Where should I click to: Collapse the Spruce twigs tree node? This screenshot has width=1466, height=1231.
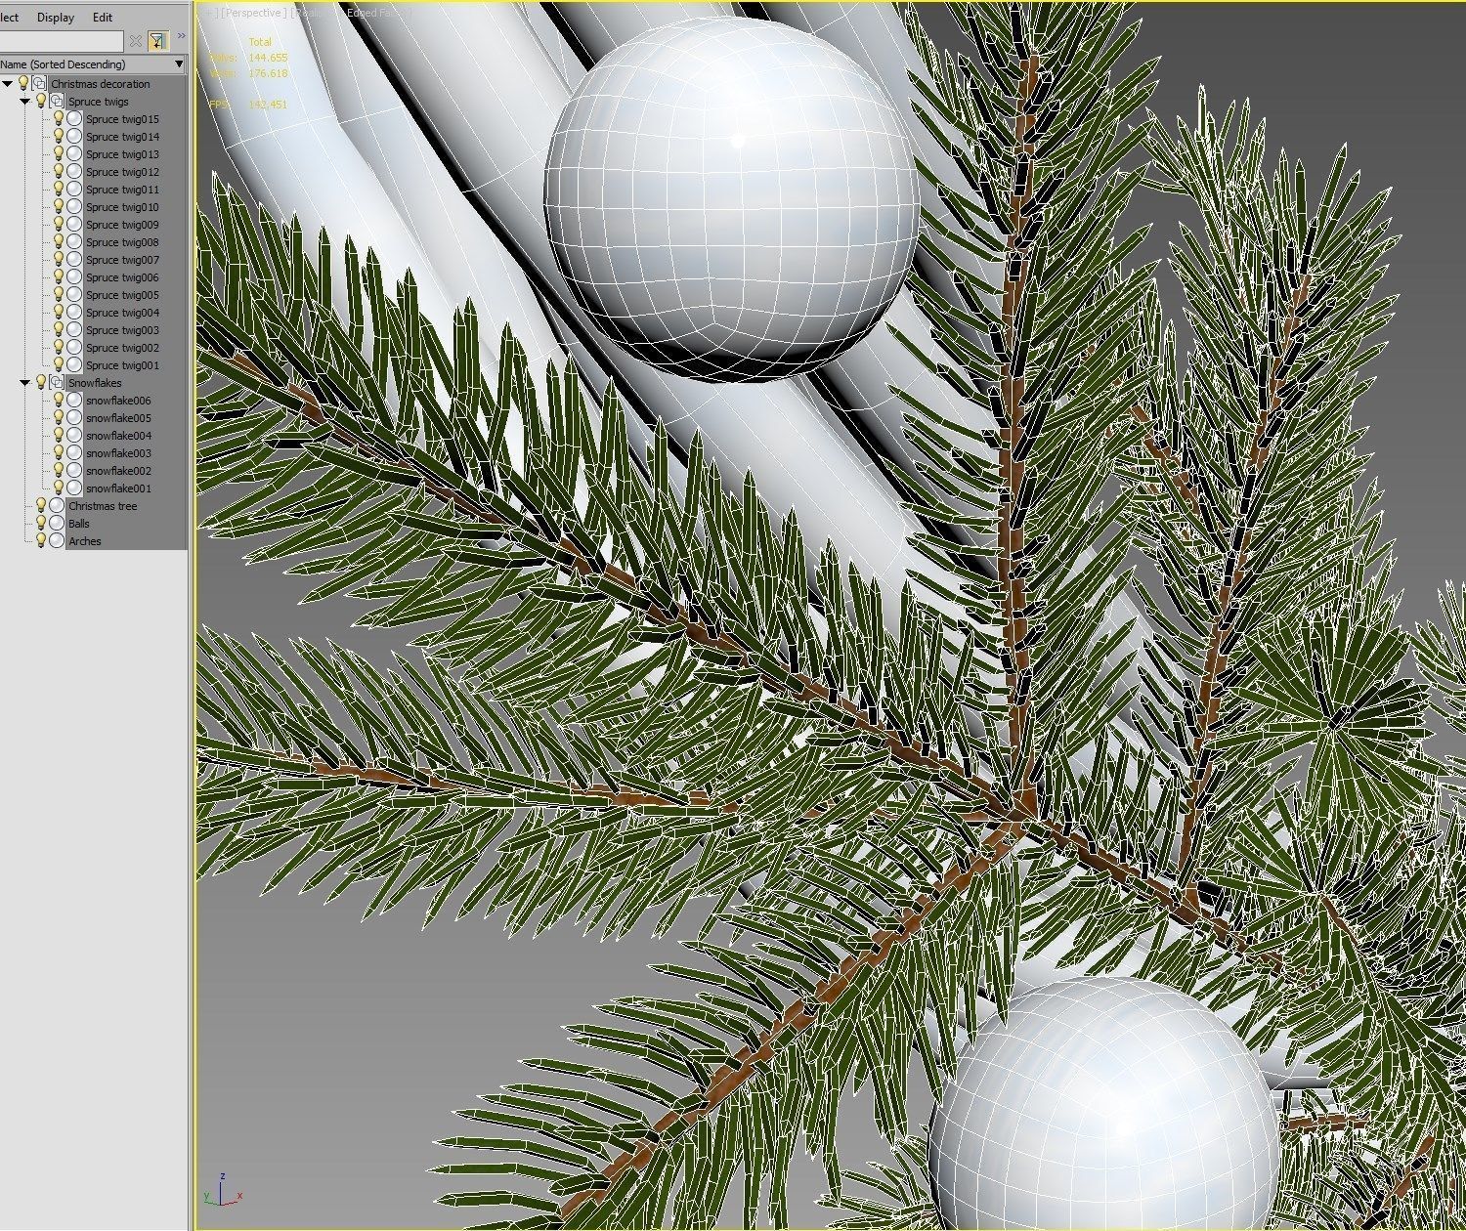25,102
